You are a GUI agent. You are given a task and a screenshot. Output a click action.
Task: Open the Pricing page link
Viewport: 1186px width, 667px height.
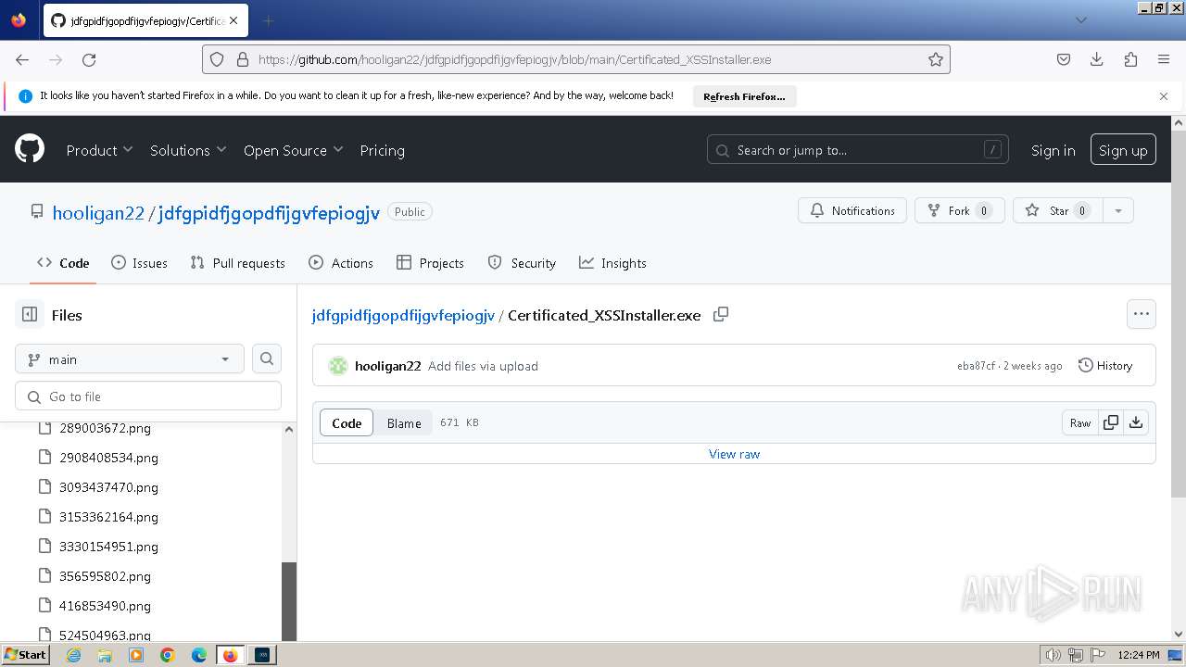click(382, 150)
